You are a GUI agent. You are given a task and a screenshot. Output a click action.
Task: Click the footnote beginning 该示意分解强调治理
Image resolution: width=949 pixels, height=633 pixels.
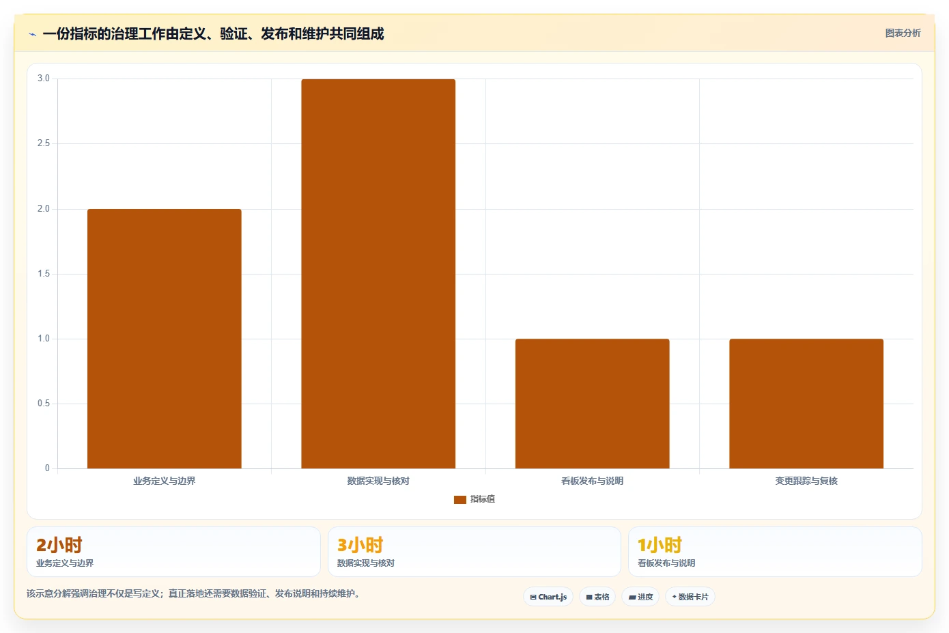coord(193,594)
